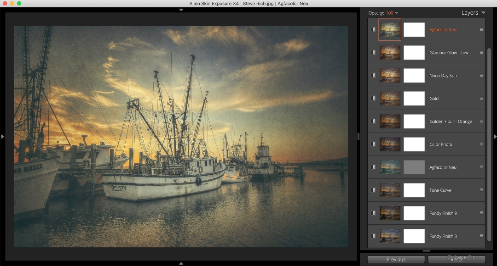This screenshot has width=497, height=266.
Task: Open the Opacity dropdown arrow
Action: (397, 13)
